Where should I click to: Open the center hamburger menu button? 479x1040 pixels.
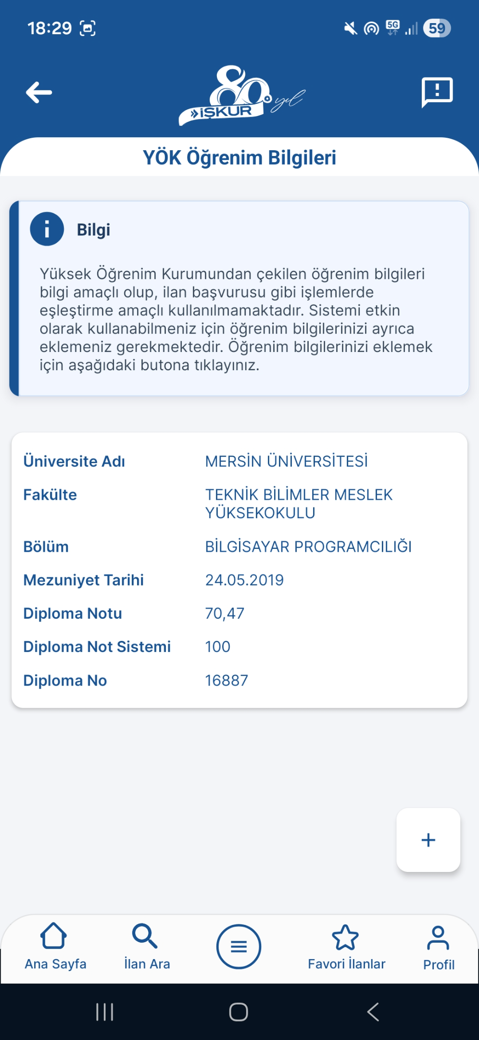coord(239,947)
